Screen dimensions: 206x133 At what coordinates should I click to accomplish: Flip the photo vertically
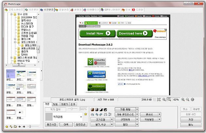(110, 114)
